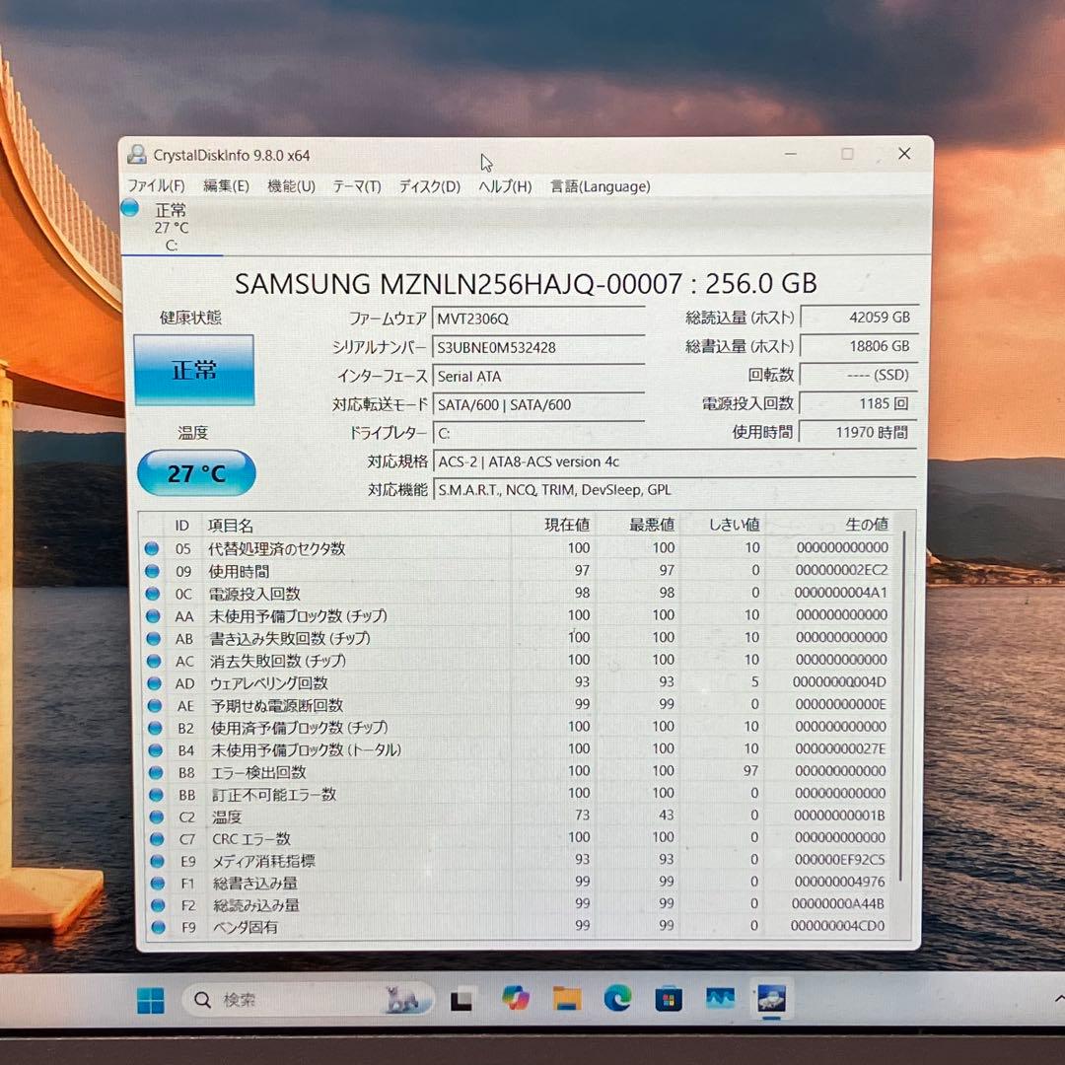Select the 代替処理済のセクタ数 row name
The image size is (1065, 1065).
click(277, 549)
